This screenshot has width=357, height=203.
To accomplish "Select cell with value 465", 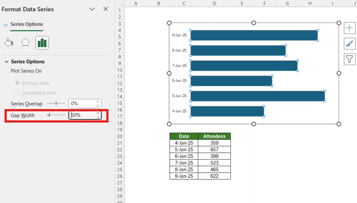I will click(214, 170).
